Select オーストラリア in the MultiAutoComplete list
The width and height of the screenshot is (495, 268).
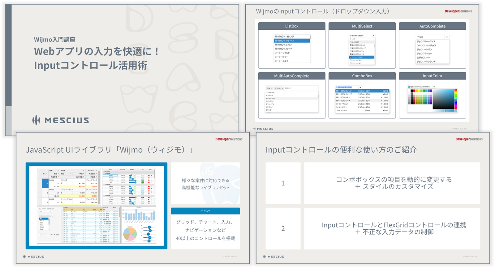(x=291, y=98)
